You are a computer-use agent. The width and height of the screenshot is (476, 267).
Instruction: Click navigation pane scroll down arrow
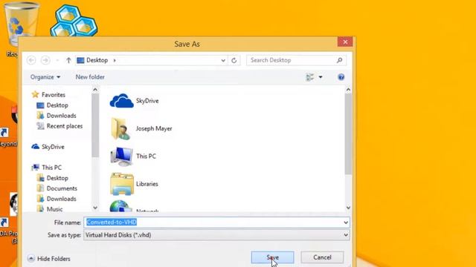click(x=95, y=208)
